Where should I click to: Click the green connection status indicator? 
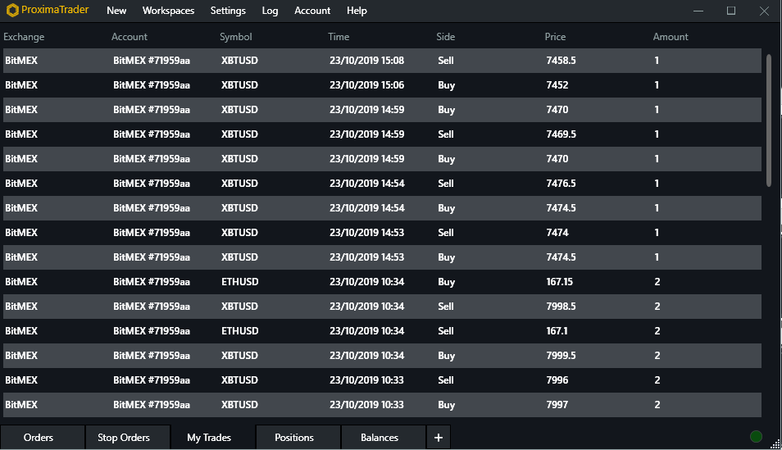tap(756, 437)
